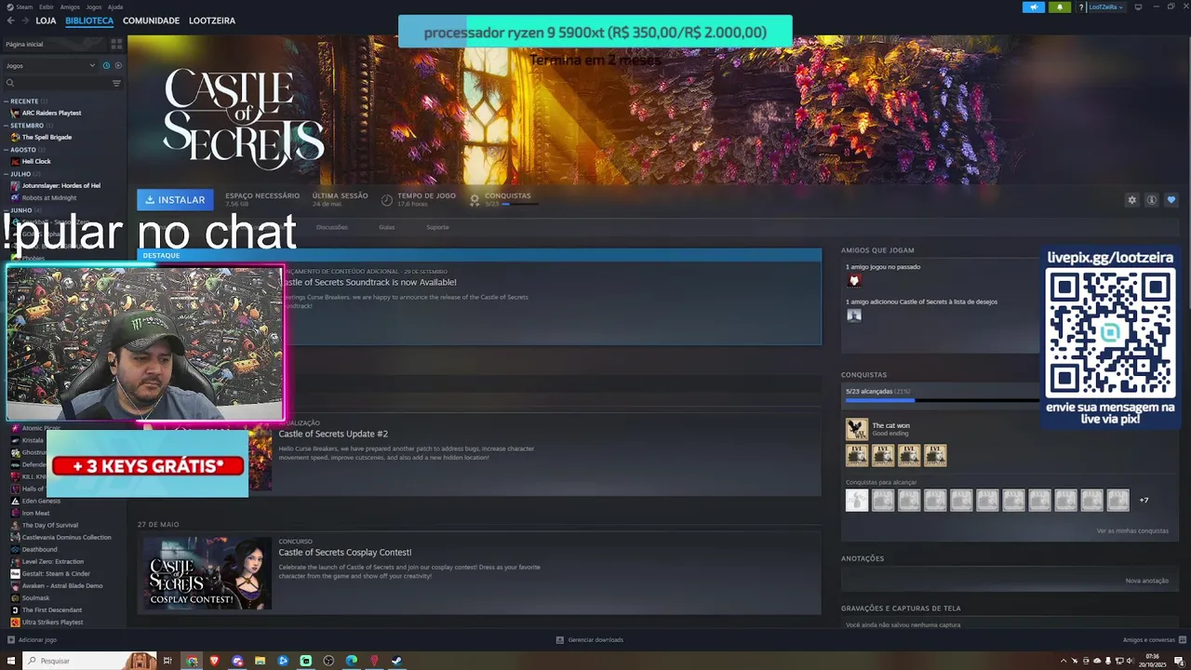Open the Jogos filter dropdown
The height and width of the screenshot is (670, 1191).
pyautogui.click(x=50, y=66)
